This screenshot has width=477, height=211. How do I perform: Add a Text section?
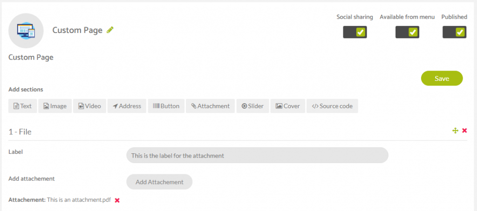click(22, 106)
